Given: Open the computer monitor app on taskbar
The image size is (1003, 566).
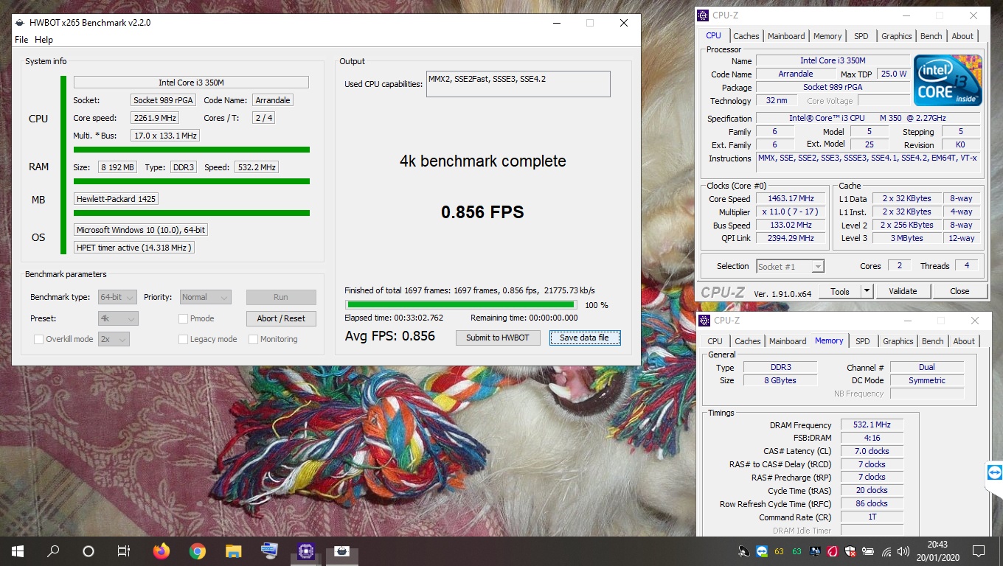Looking at the screenshot, I should (269, 551).
